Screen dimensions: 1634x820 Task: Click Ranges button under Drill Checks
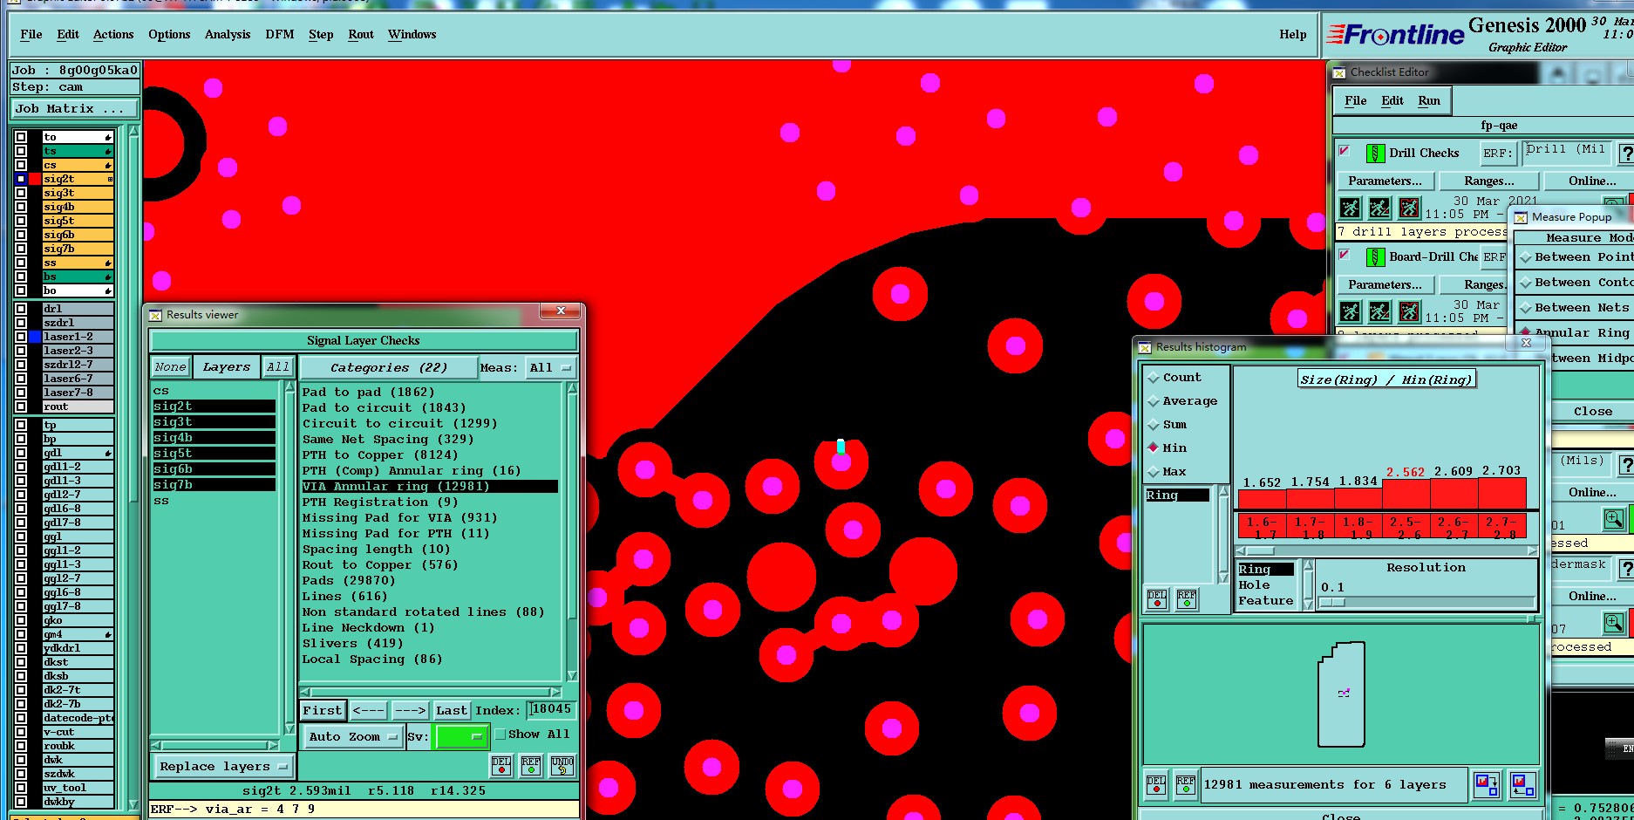coord(1489,181)
